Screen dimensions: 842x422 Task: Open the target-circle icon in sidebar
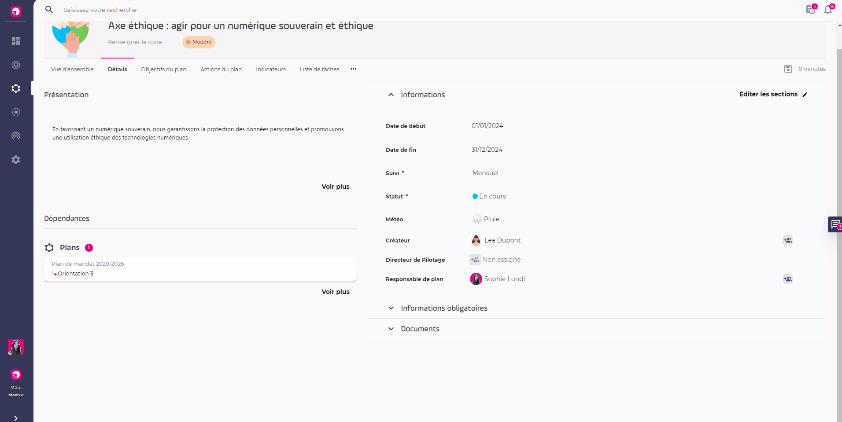(x=16, y=112)
